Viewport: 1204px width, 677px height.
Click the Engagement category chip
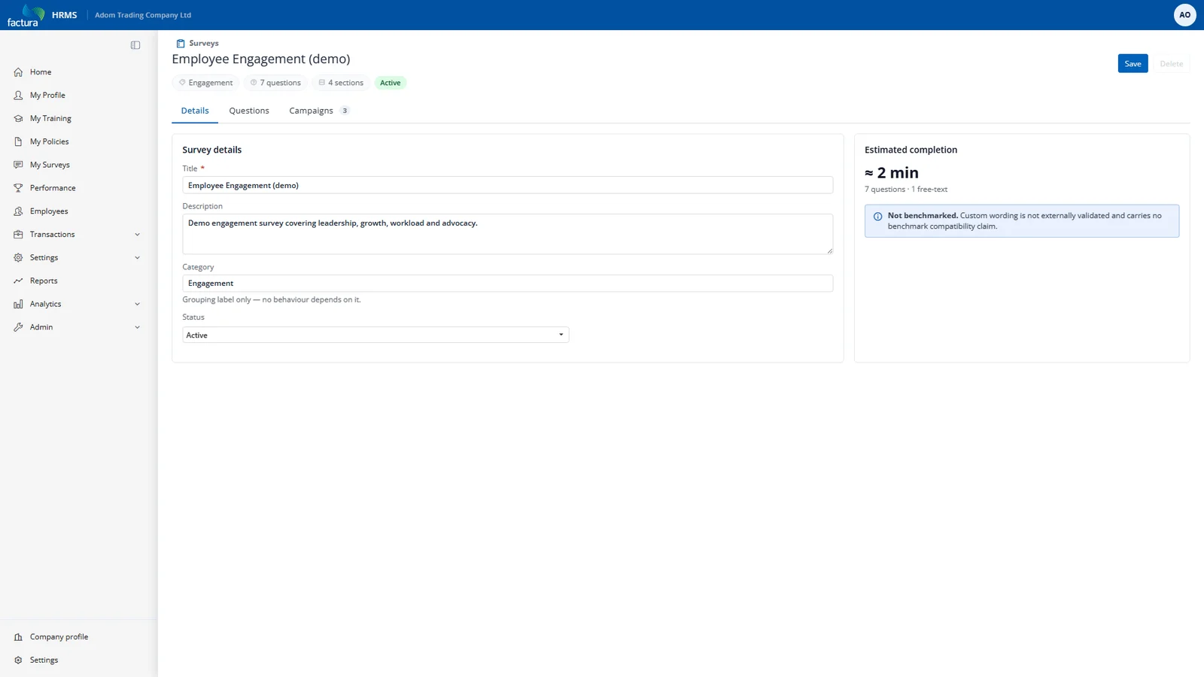205,83
